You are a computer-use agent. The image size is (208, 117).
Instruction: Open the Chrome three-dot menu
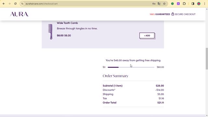click(204, 4)
